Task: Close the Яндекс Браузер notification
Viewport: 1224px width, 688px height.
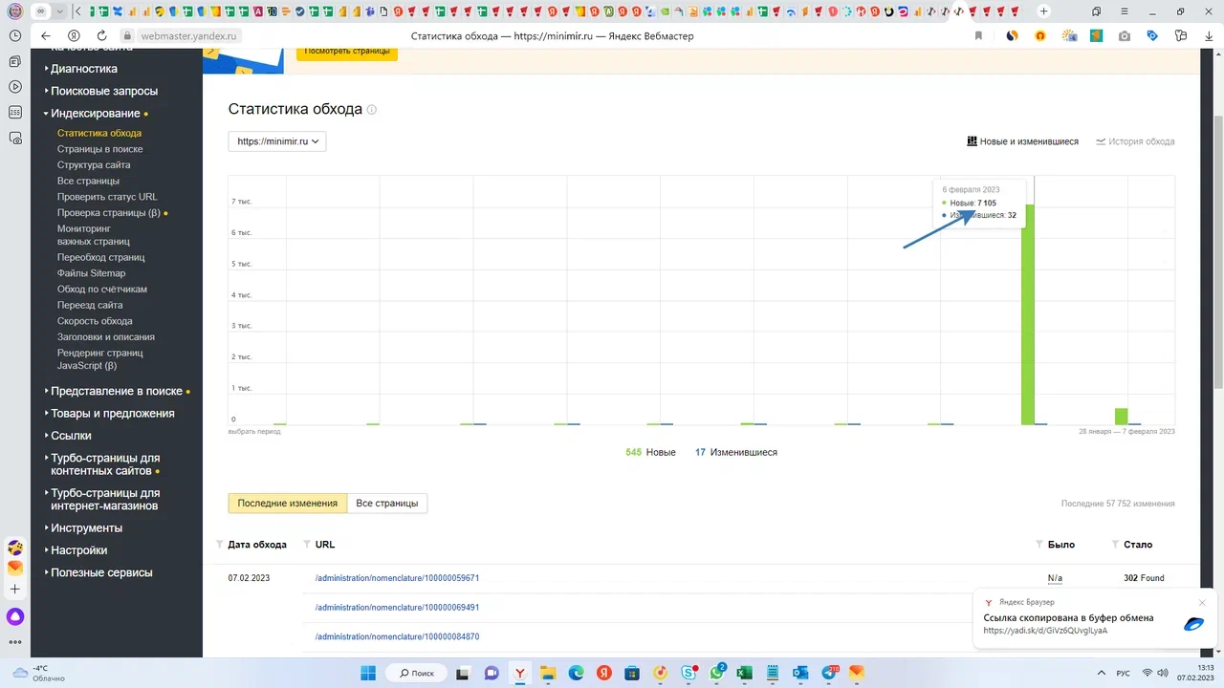Action: click(x=1202, y=603)
